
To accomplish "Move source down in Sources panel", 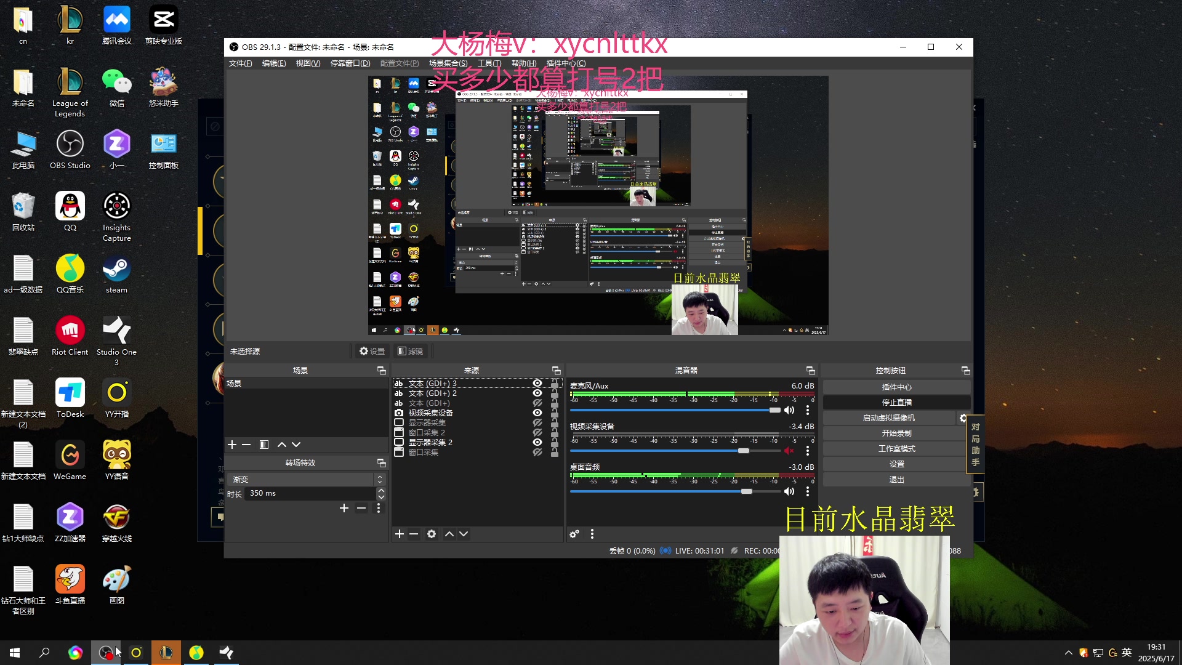I will pyautogui.click(x=464, y=534).
